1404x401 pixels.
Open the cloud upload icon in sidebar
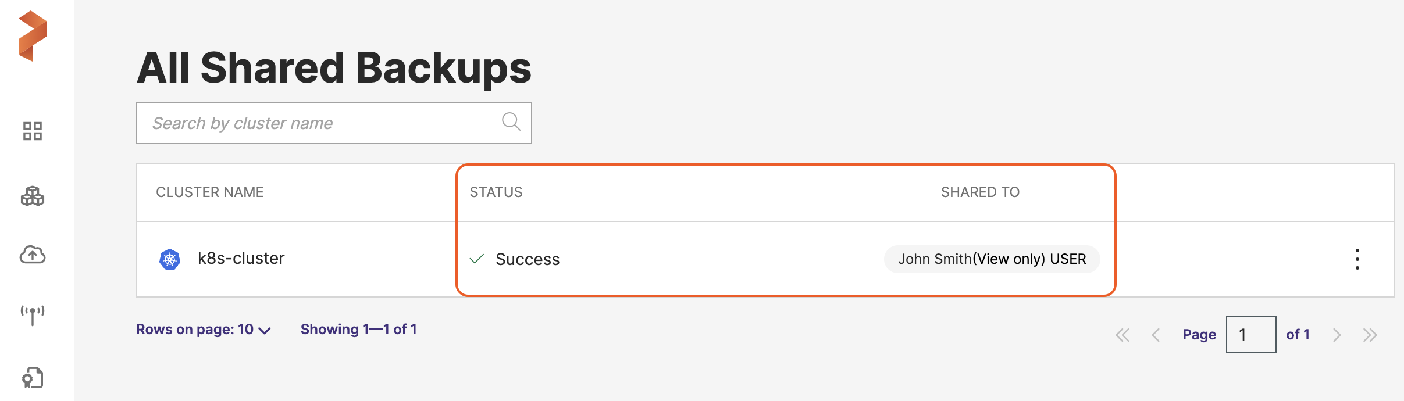33,255
